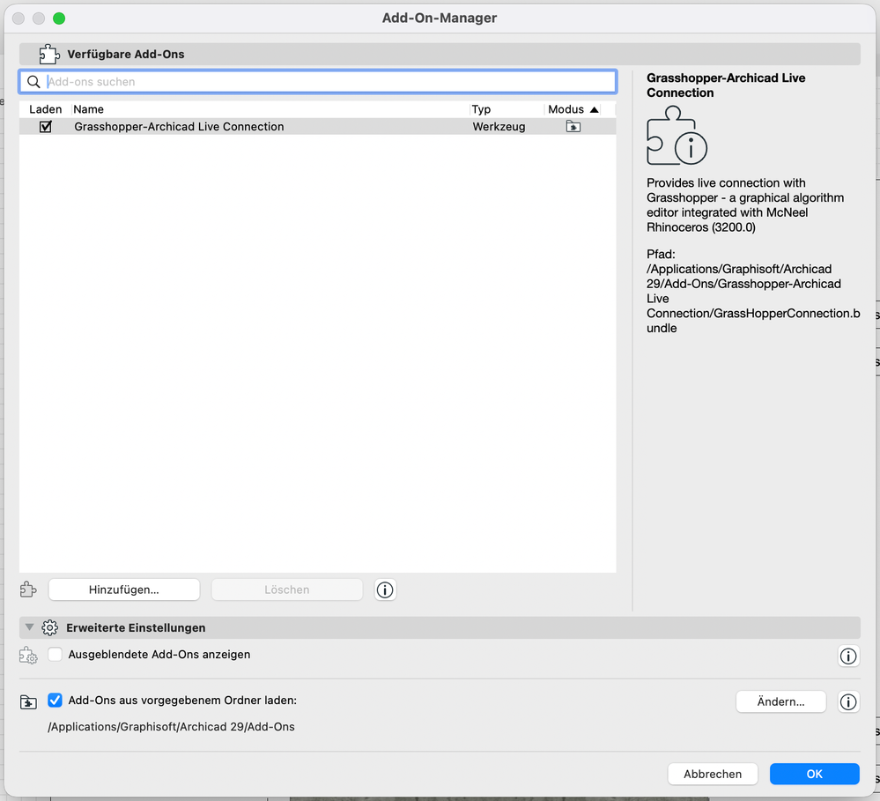This screenshot has width=880, height=801.
Task: Open info next to the Löschen button
Action: [x=385, y=590]
